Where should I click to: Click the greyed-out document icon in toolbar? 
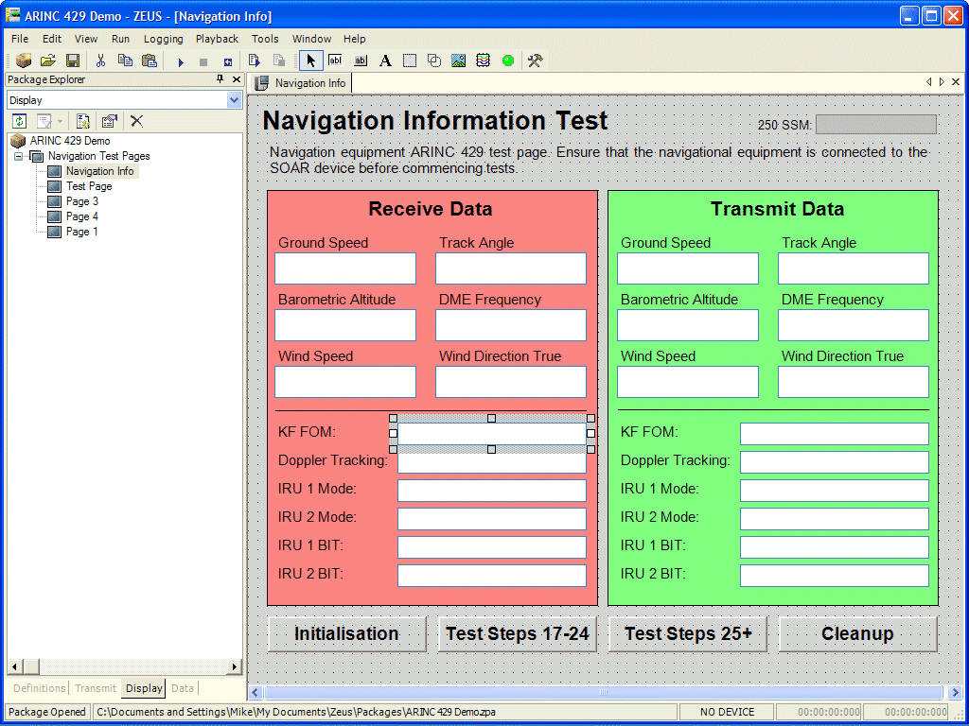click(x=279, y=60)
